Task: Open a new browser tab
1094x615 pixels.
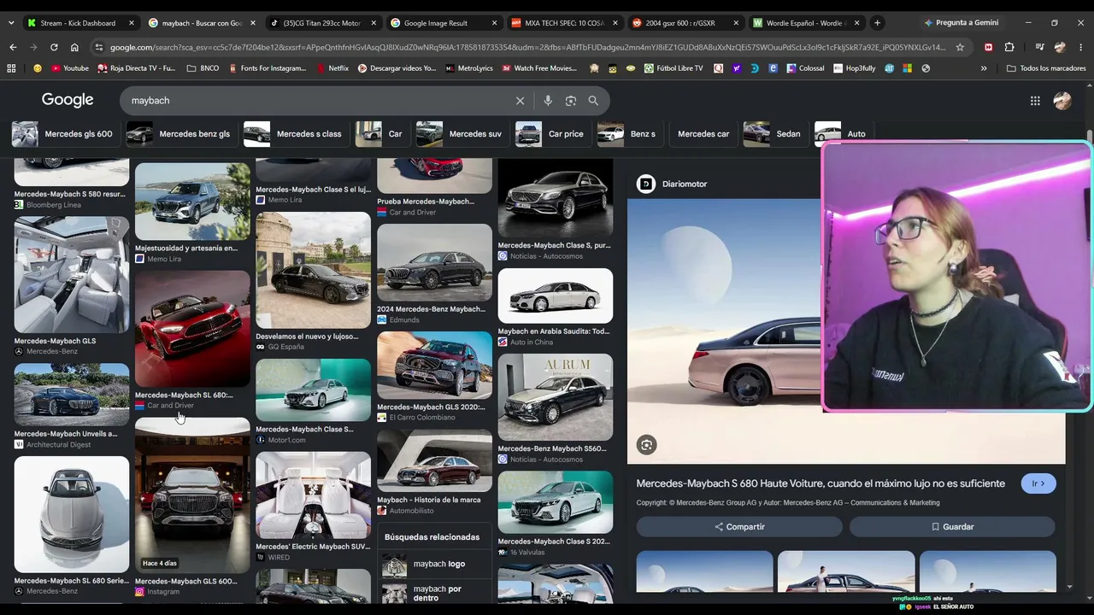Action: (x=877, y=23)
